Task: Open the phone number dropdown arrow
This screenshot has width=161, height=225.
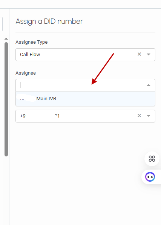Action: pyautogui.click(x=149, y=116)
